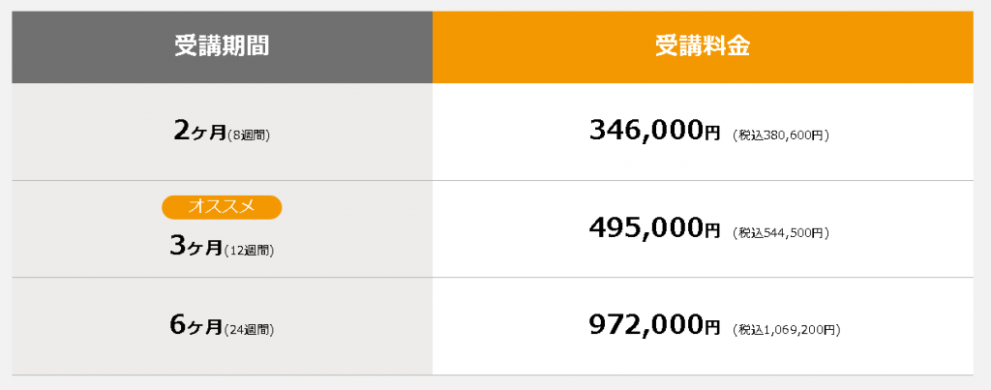The width and height of the screenshot is (991, 390).
Task: Select the 2ヶ月 period label
Action: point(199,132)
